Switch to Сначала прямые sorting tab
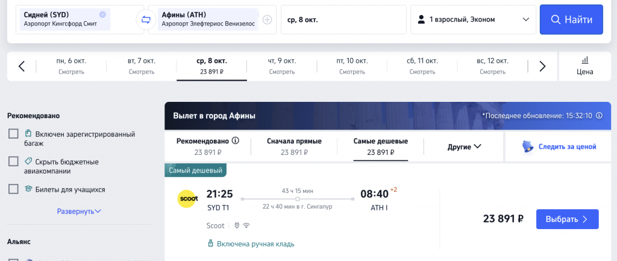 294,146
